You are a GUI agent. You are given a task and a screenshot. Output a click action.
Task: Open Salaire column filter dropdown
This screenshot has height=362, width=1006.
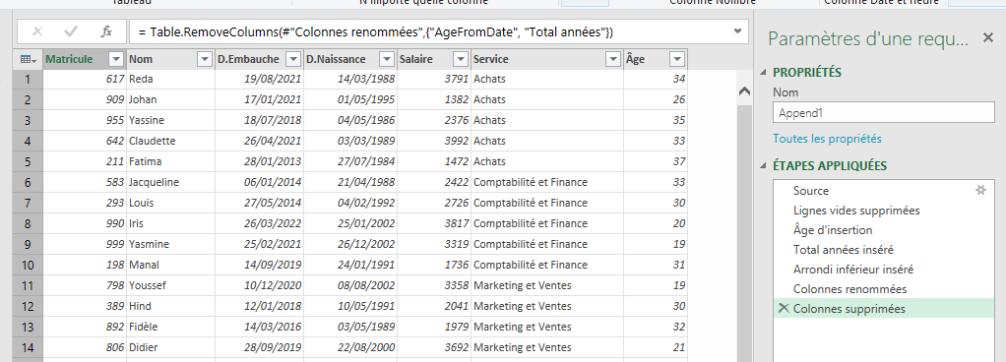point(461,60)
